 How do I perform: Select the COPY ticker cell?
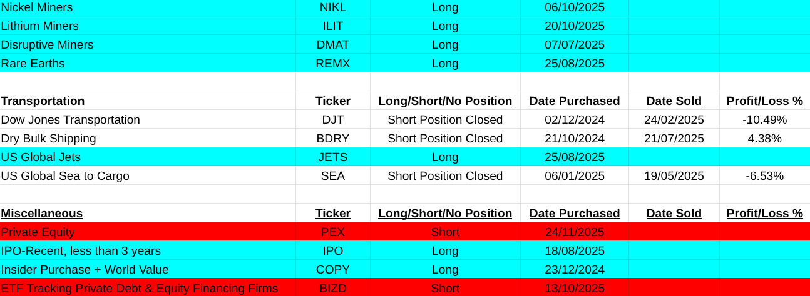tap(332, 270)
